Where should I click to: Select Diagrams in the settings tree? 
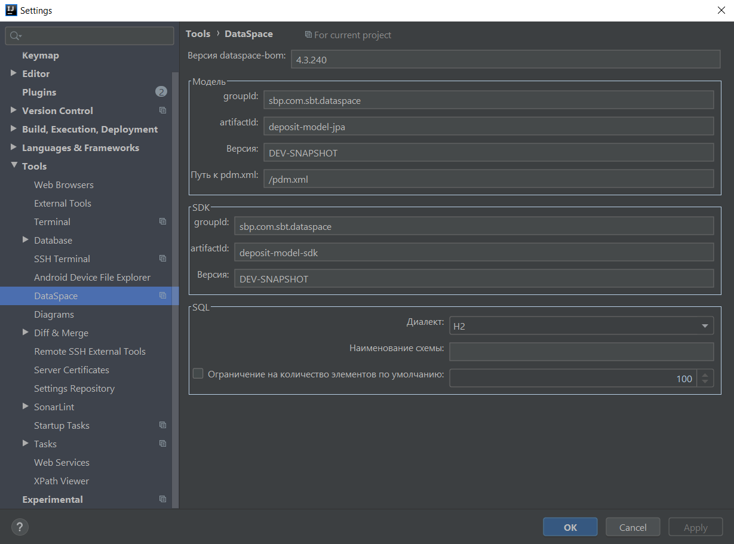[x=54, y=314]
